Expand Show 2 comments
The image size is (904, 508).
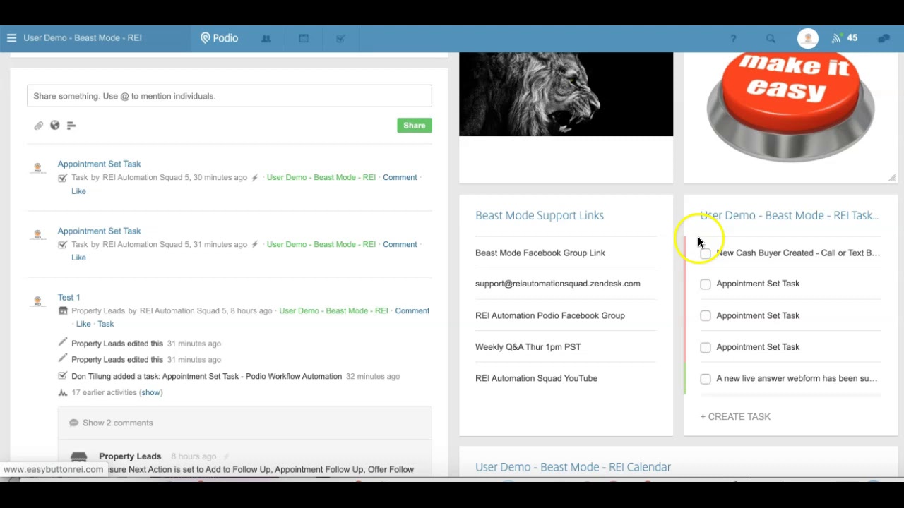118,423
